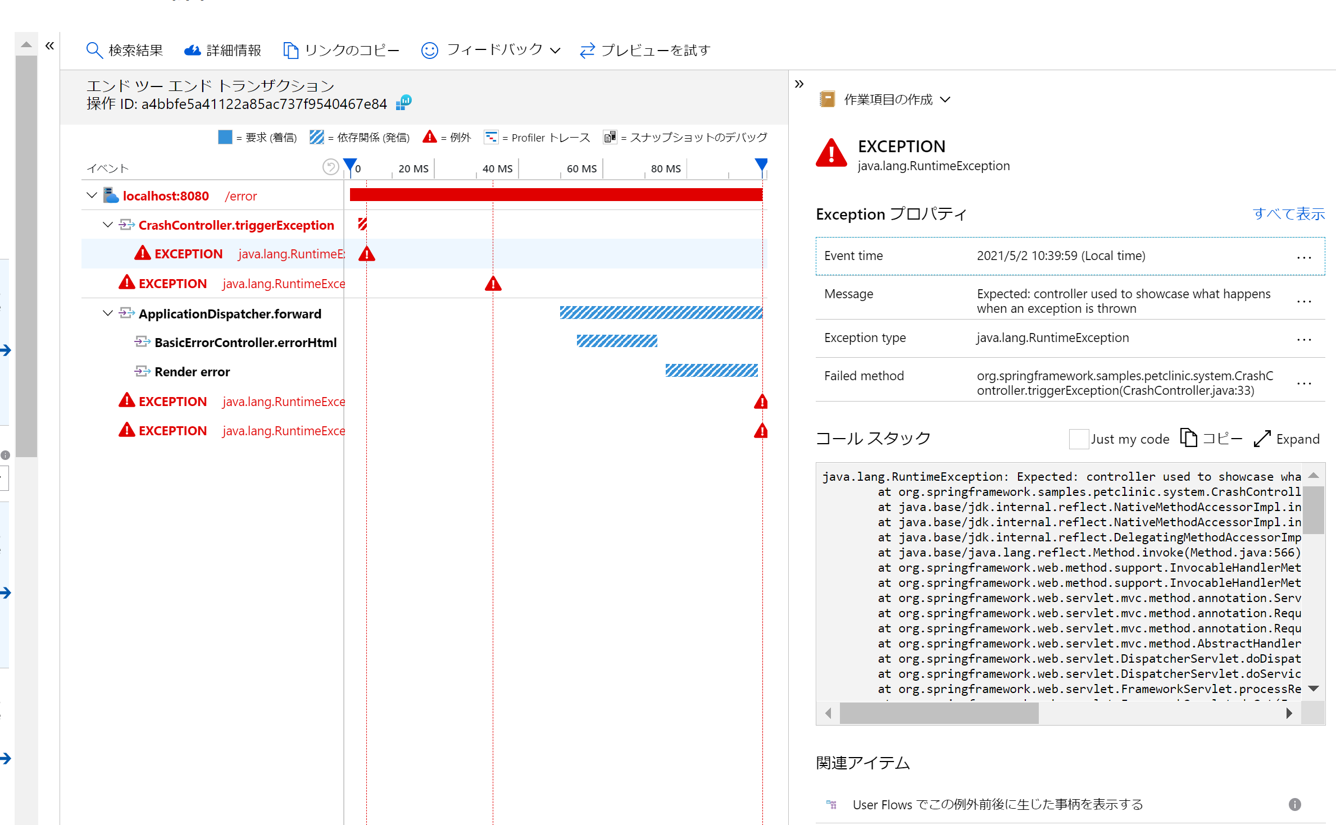Screen dimensions: 1336x825
Task: Collapse the right panel with the » chevron
Action: tap(799, 83)
